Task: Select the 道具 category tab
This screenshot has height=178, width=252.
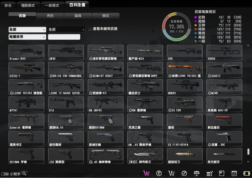Action: 78,16
